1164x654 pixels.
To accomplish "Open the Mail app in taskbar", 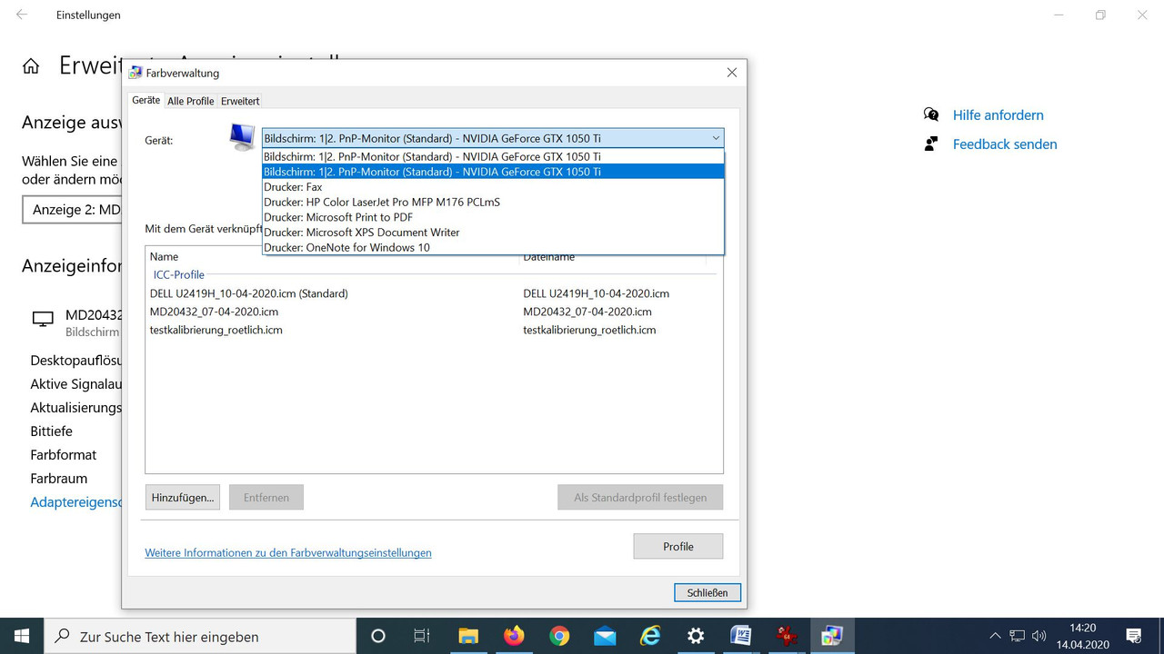I will (x=605, y=636).
